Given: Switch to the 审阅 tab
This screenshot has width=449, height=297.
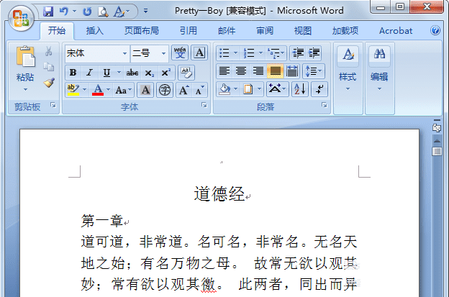Looking at the screenshot, I should pyautogui.click(x=265, y=31).
